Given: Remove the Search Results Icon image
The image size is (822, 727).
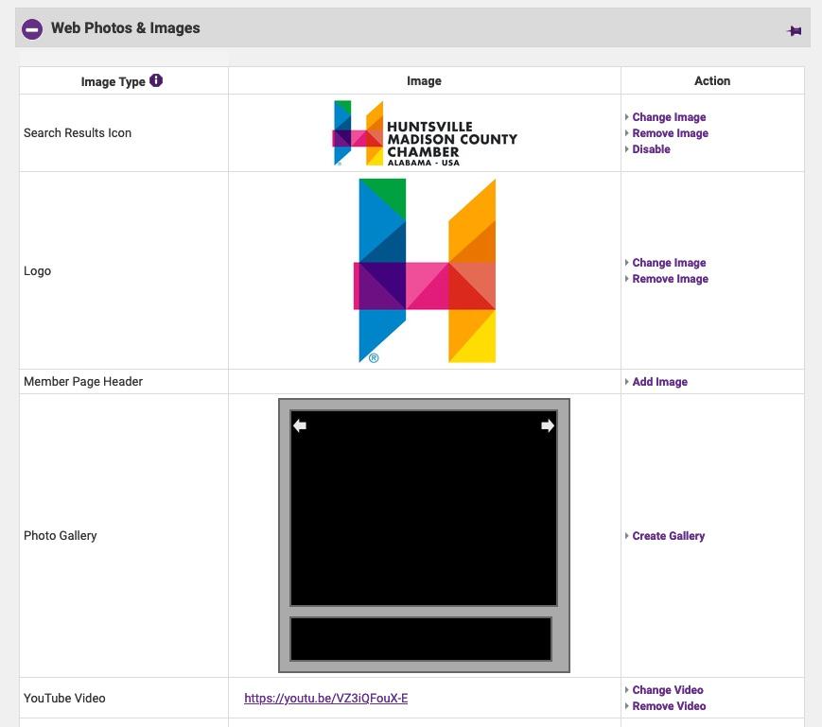Looking at the screenshot, I should tap(670, 133).
